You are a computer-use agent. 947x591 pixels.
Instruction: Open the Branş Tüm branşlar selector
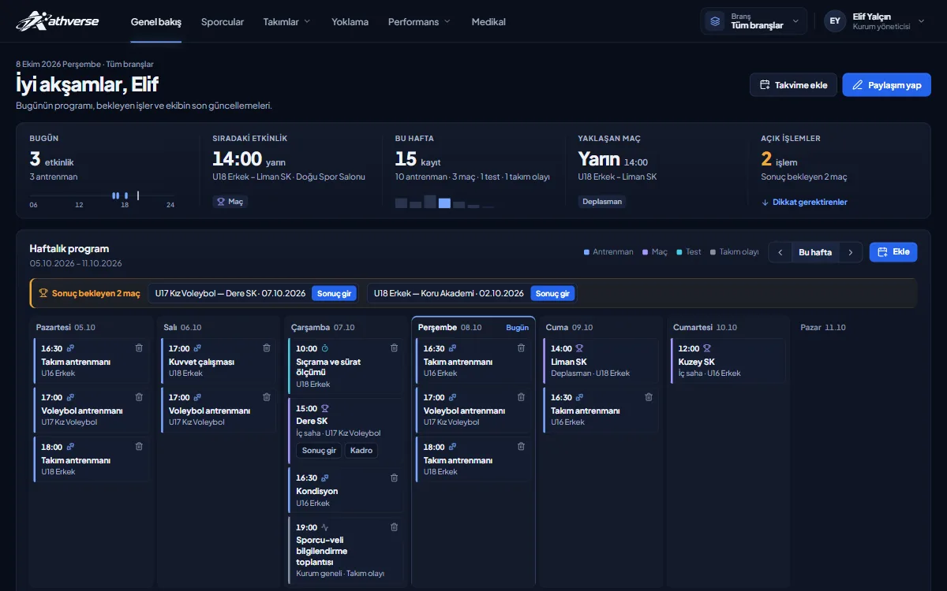point(754,21)
